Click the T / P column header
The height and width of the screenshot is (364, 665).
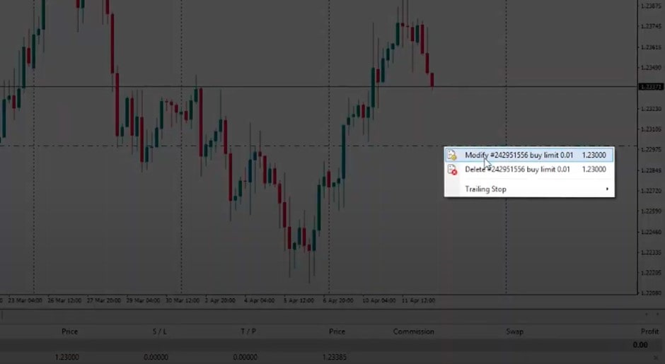(x=248, y=331)
